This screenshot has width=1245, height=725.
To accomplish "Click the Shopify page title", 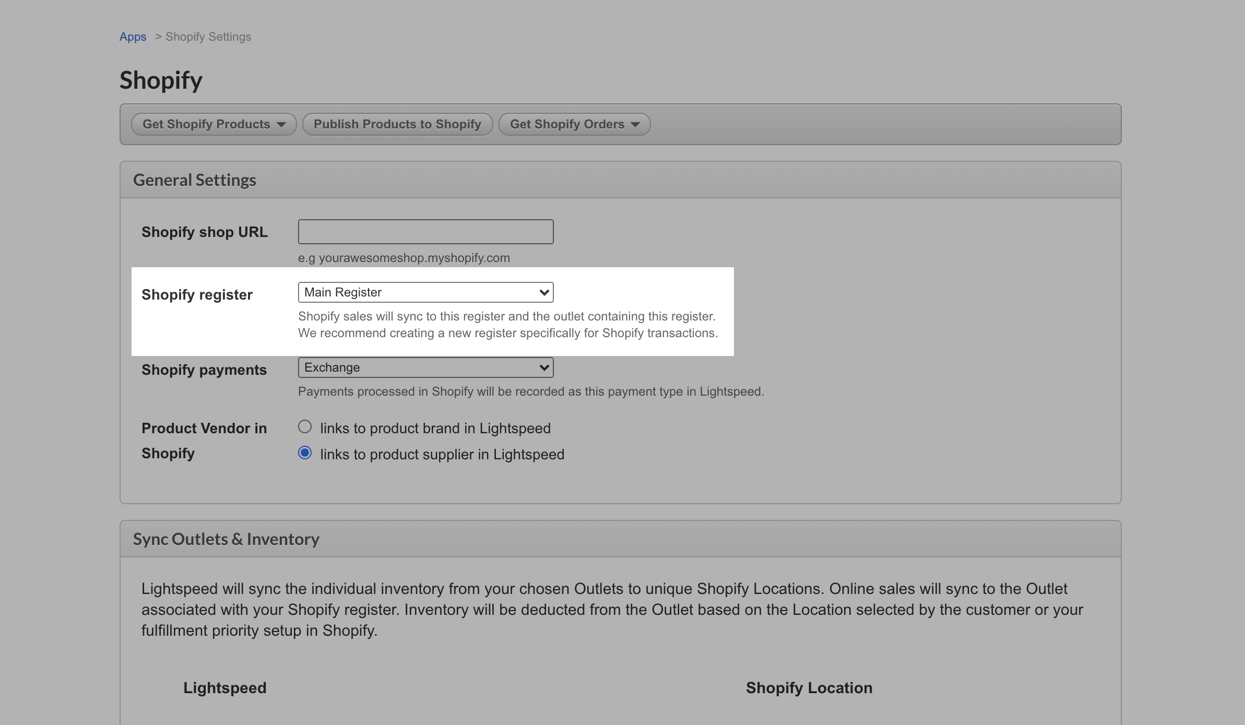I will tap(161, 80).
